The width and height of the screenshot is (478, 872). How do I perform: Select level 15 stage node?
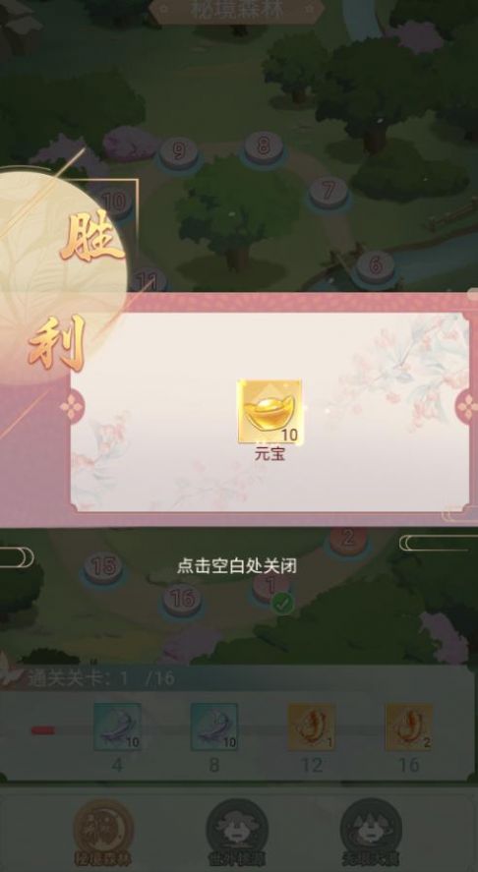103,568
